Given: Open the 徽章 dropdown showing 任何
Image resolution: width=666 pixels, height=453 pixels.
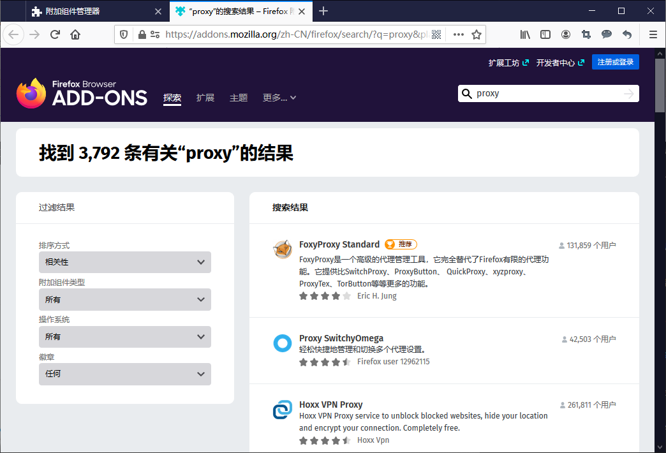Looking at the screenshot, I should tap(125, 374).
